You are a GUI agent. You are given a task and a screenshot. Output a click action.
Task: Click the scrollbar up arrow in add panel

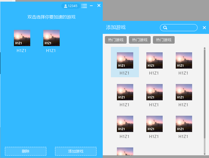click(x=205, y=48)
